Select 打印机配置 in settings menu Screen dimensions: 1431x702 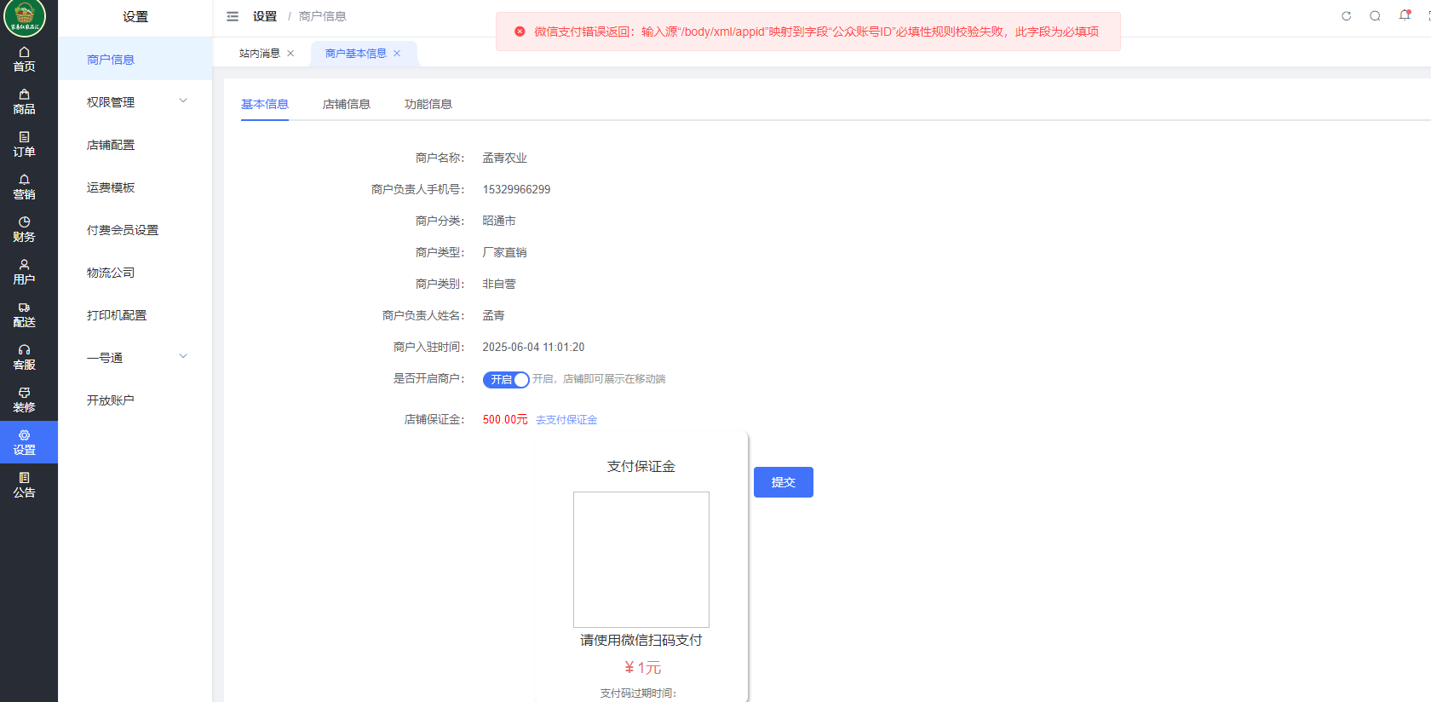[135, 315]
